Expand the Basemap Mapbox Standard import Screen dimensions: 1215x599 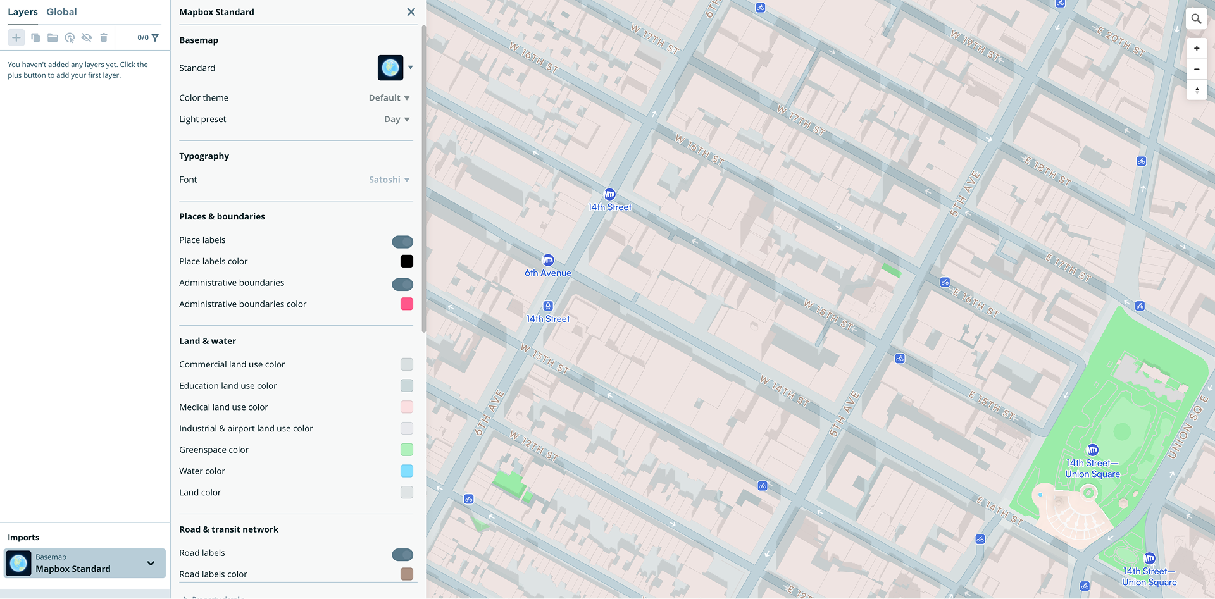(151, 563)
